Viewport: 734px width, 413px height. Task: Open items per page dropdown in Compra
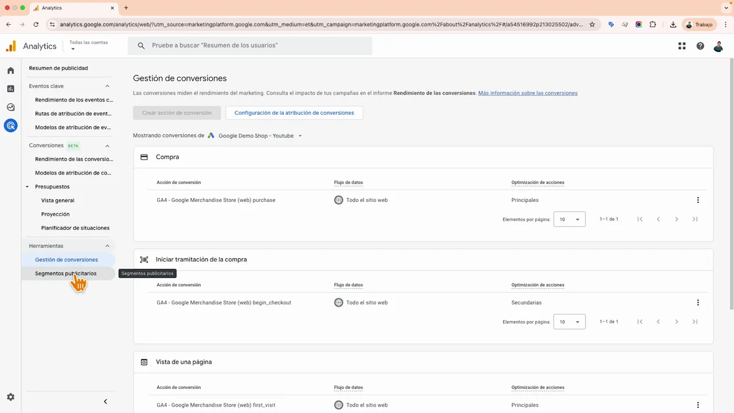coord(569,219)
